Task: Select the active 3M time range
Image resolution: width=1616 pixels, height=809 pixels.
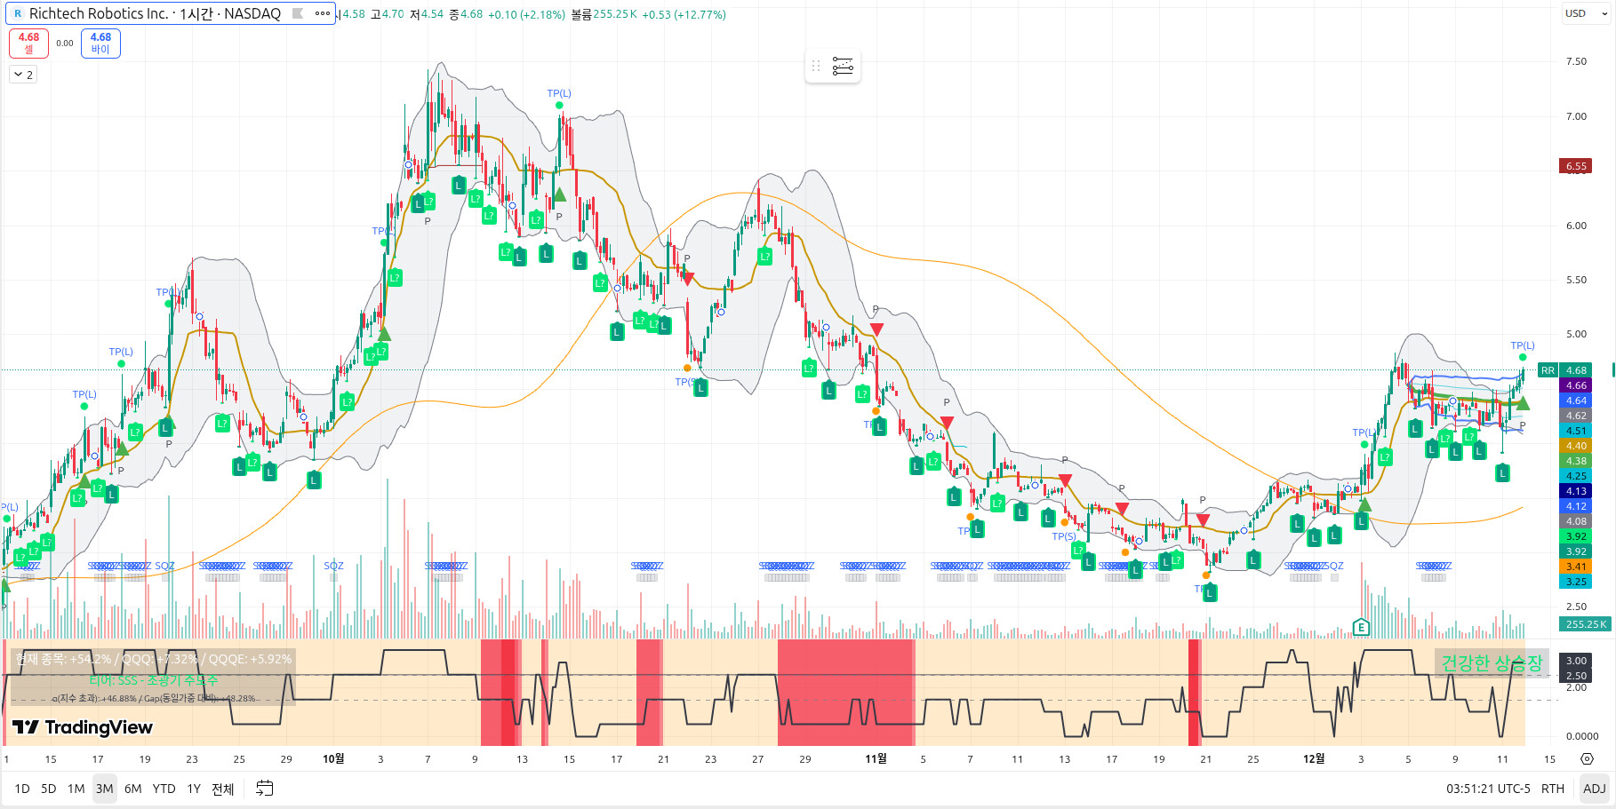Action: (104, 789)
